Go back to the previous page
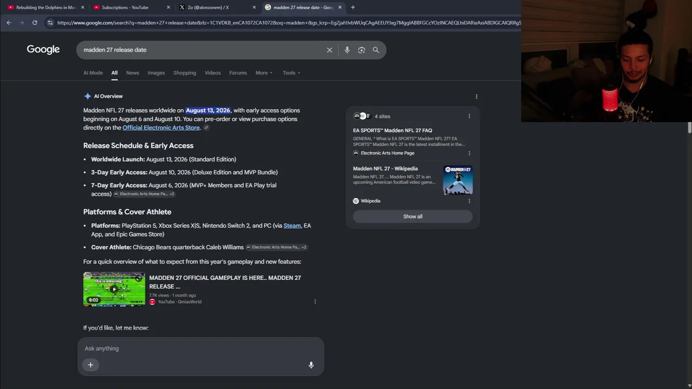Viewport: 692px width, 389px height. click(9, 23)
